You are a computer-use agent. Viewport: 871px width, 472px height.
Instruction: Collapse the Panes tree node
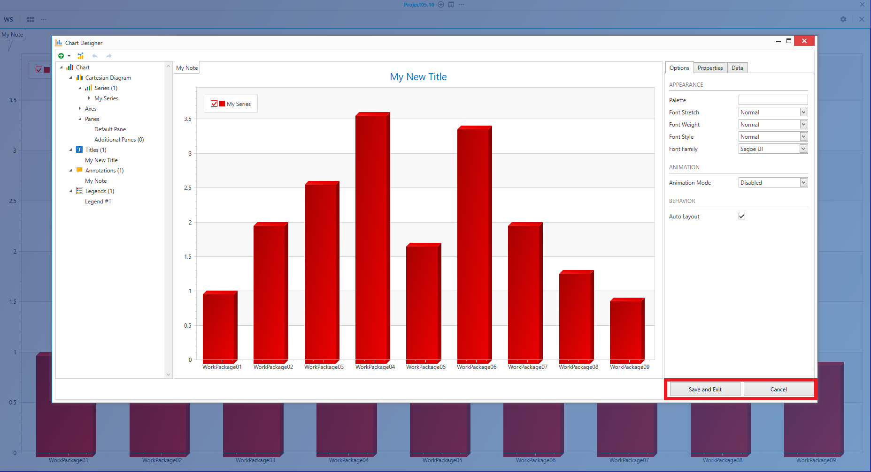coord(80,119)
